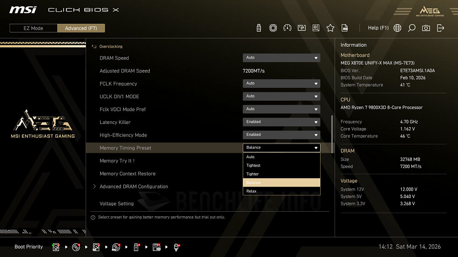The width and height of the screenshot is (458, 257).
Task: Choose Auto in the timing preset list
Action: tap(281, 157)
